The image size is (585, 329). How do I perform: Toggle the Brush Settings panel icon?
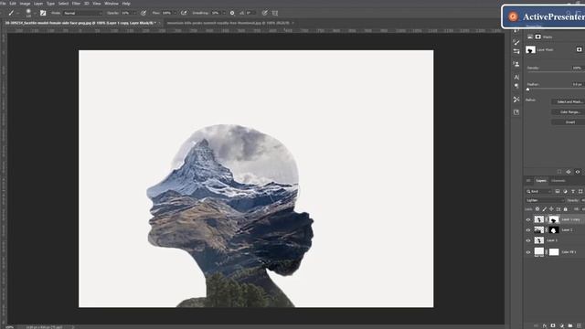click(x=43, y=13)
